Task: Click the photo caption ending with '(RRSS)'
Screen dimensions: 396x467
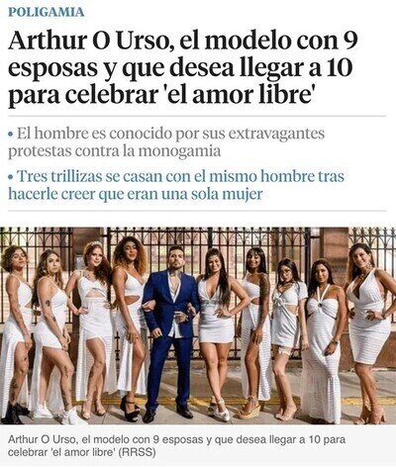Action: (x=176, y=446)
